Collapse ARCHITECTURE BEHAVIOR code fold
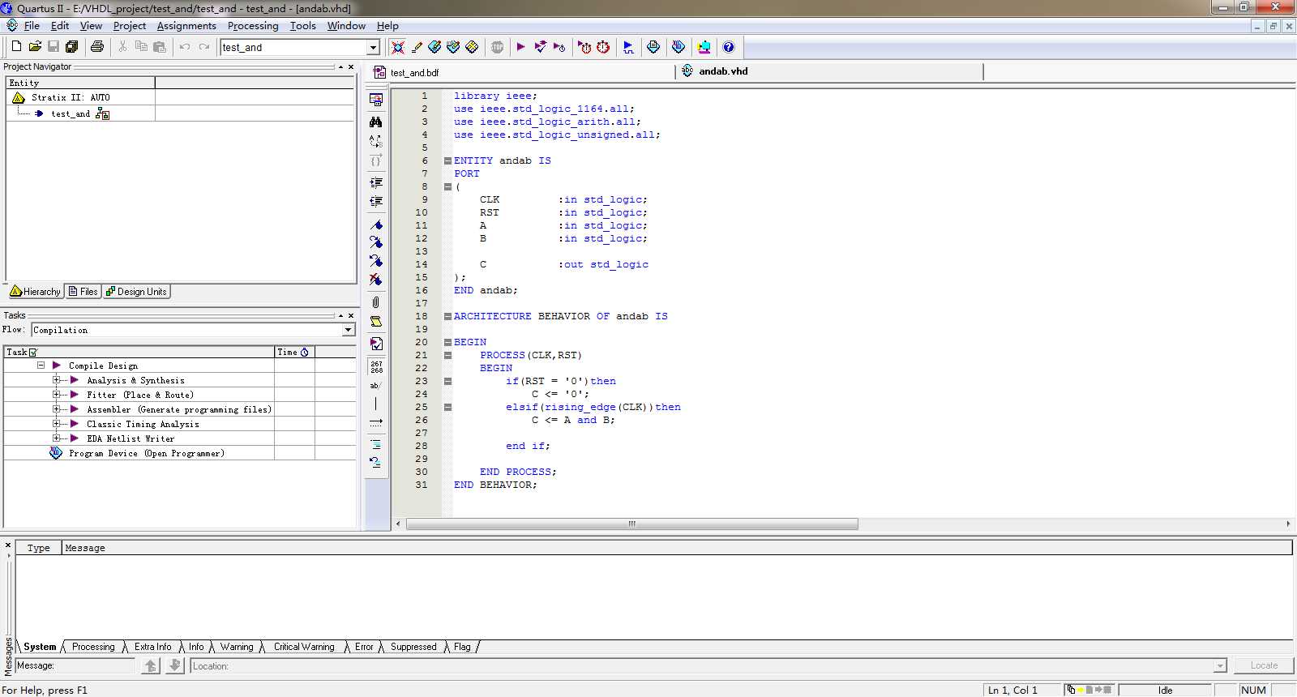This screenshot has width=1297, height=697. point(447,316)
